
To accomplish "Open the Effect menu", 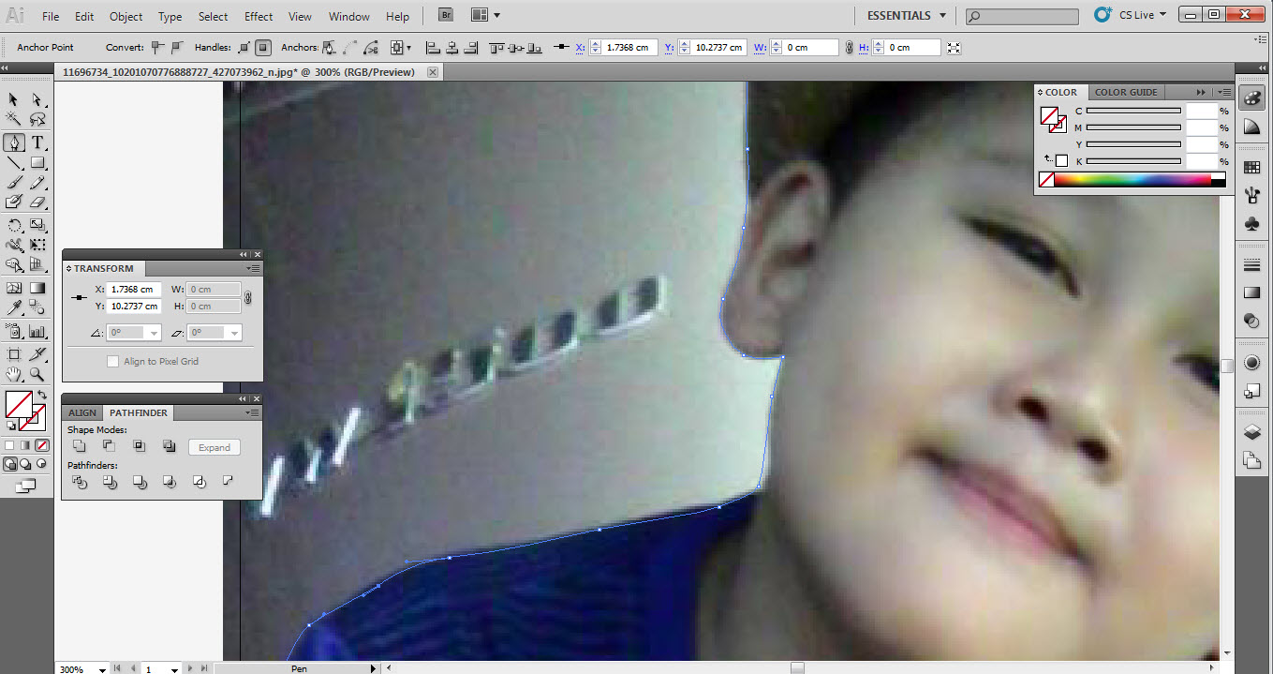I will (x=259, y=17).
